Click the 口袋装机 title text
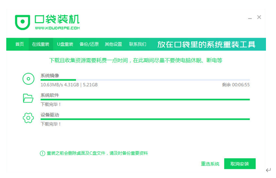 pyautogui.click(x=57, y=19)
